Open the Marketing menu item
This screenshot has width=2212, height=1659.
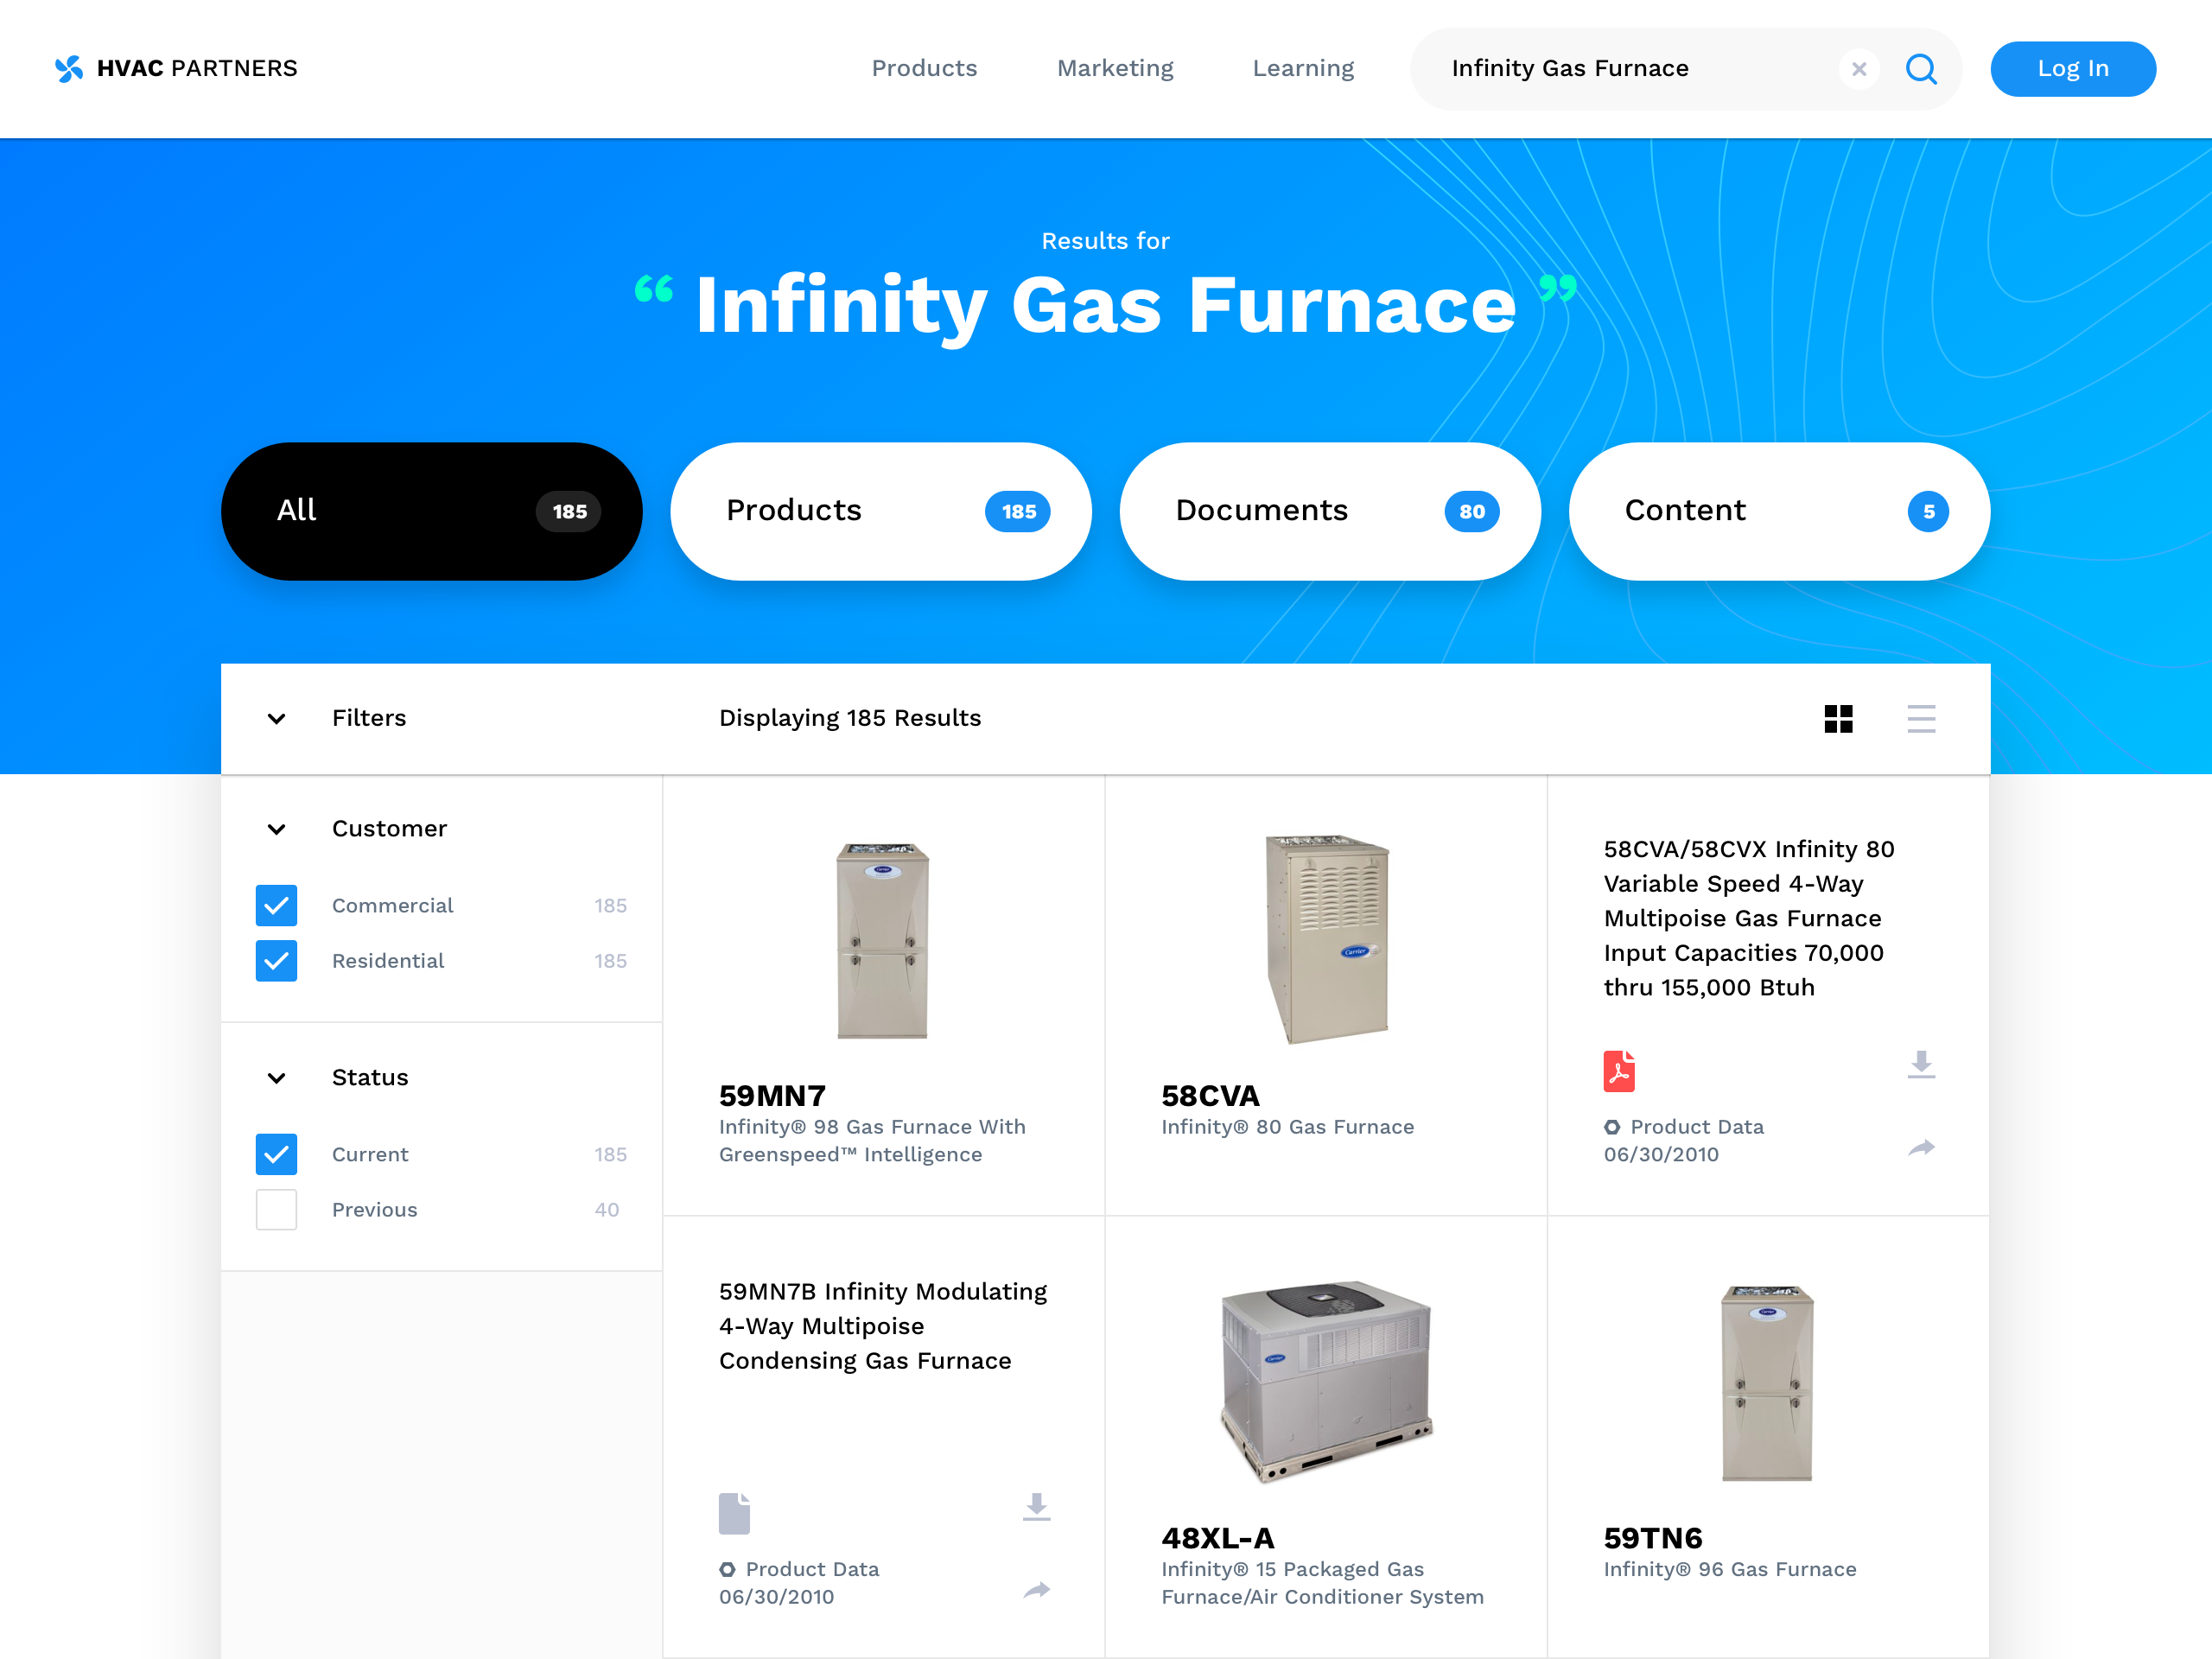point(1115,68)
